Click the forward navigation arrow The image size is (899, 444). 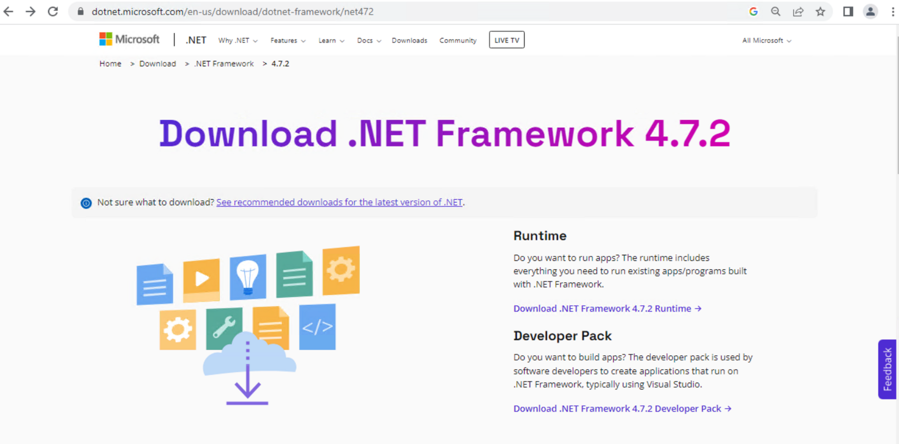(31, 11)
